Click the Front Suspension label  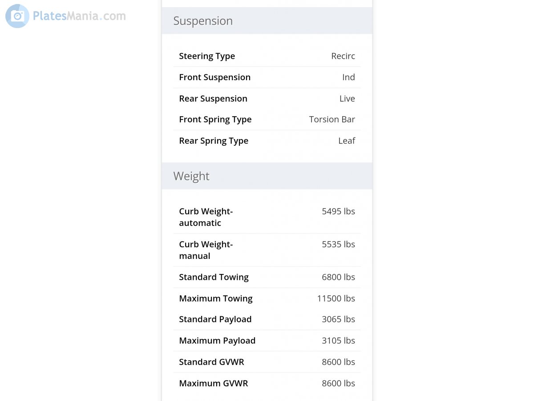214,77
